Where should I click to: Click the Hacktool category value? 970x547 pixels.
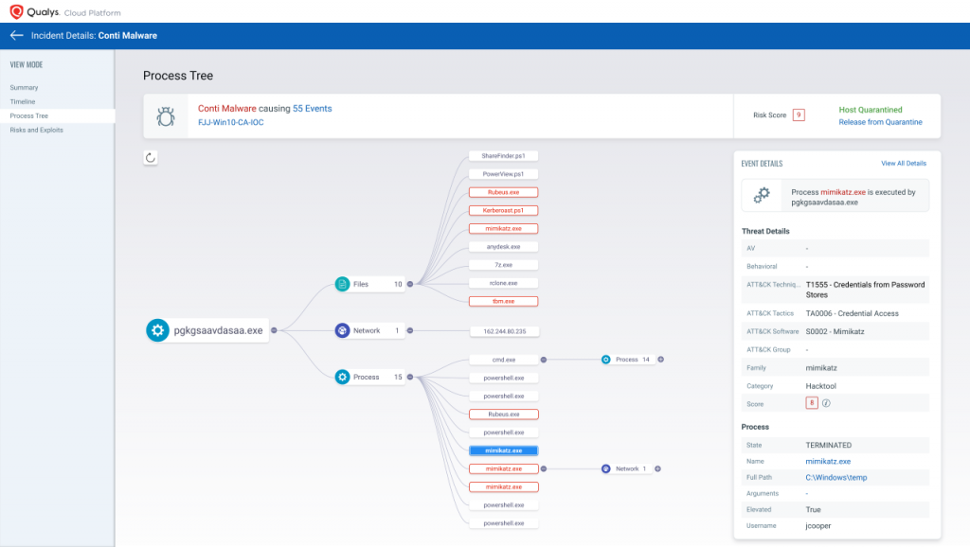coord(820,386)
